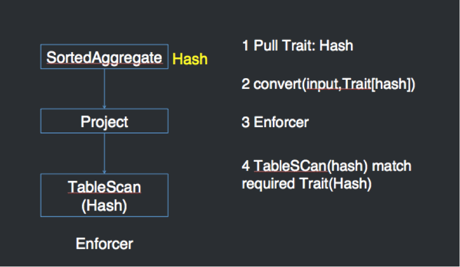Image resolution: width=460 pixels, height=267 pixels.
Task: Click the number 4 beginning the last step
Action: click(x=245, y=166)
